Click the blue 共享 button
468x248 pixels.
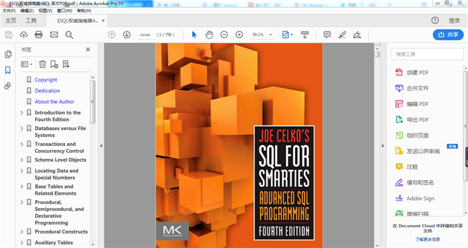coord(448,34)
